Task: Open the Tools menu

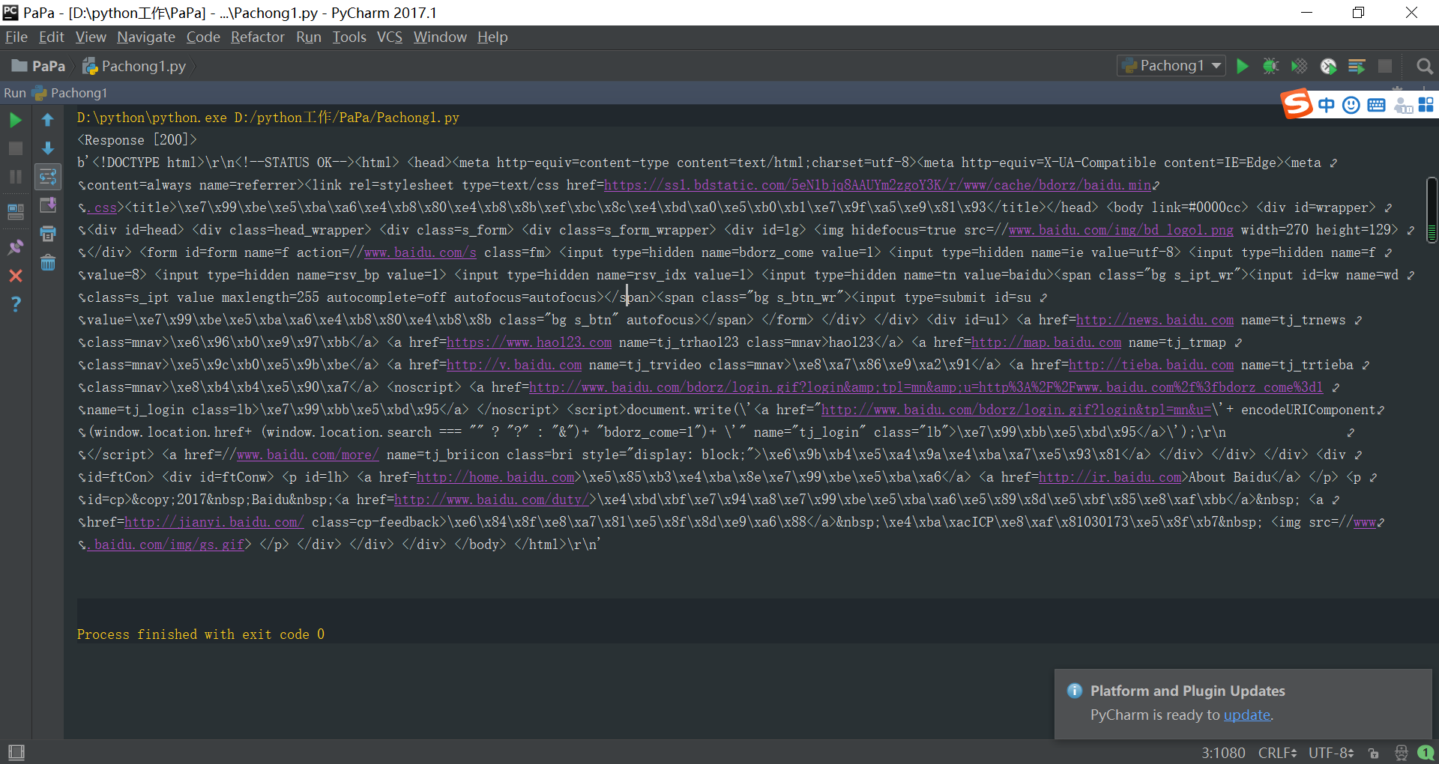Action: tap(349, 37)
